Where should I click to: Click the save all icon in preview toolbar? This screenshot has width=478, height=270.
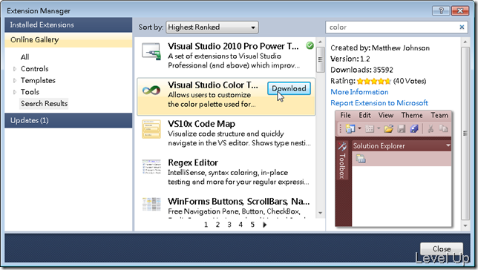point(414,129)
